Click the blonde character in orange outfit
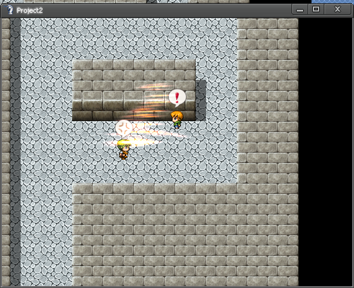Image resolution: width=354 pixels, height=288 pixels. pyautogui.click(x=124, y=149)
